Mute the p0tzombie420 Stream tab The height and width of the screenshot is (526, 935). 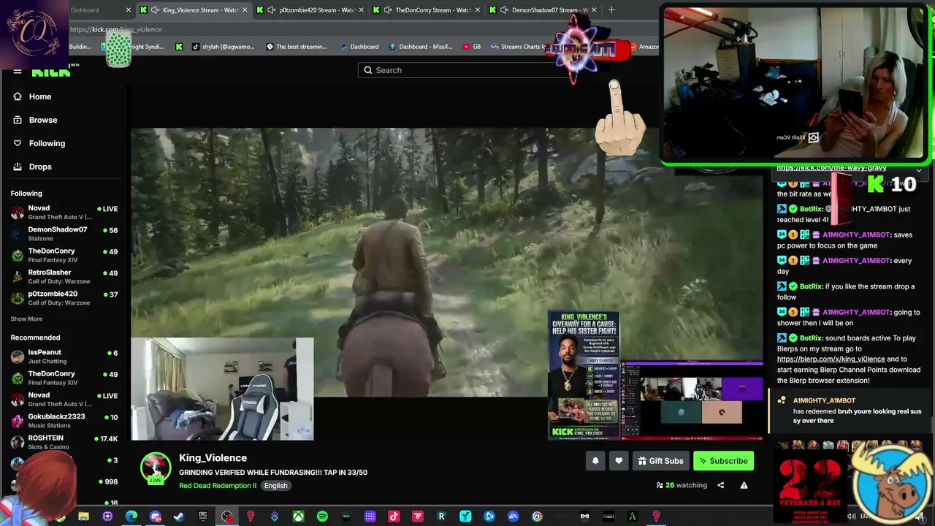coord(272,10)
